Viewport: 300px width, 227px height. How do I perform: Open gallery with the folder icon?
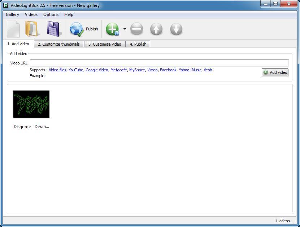(33, 29)
